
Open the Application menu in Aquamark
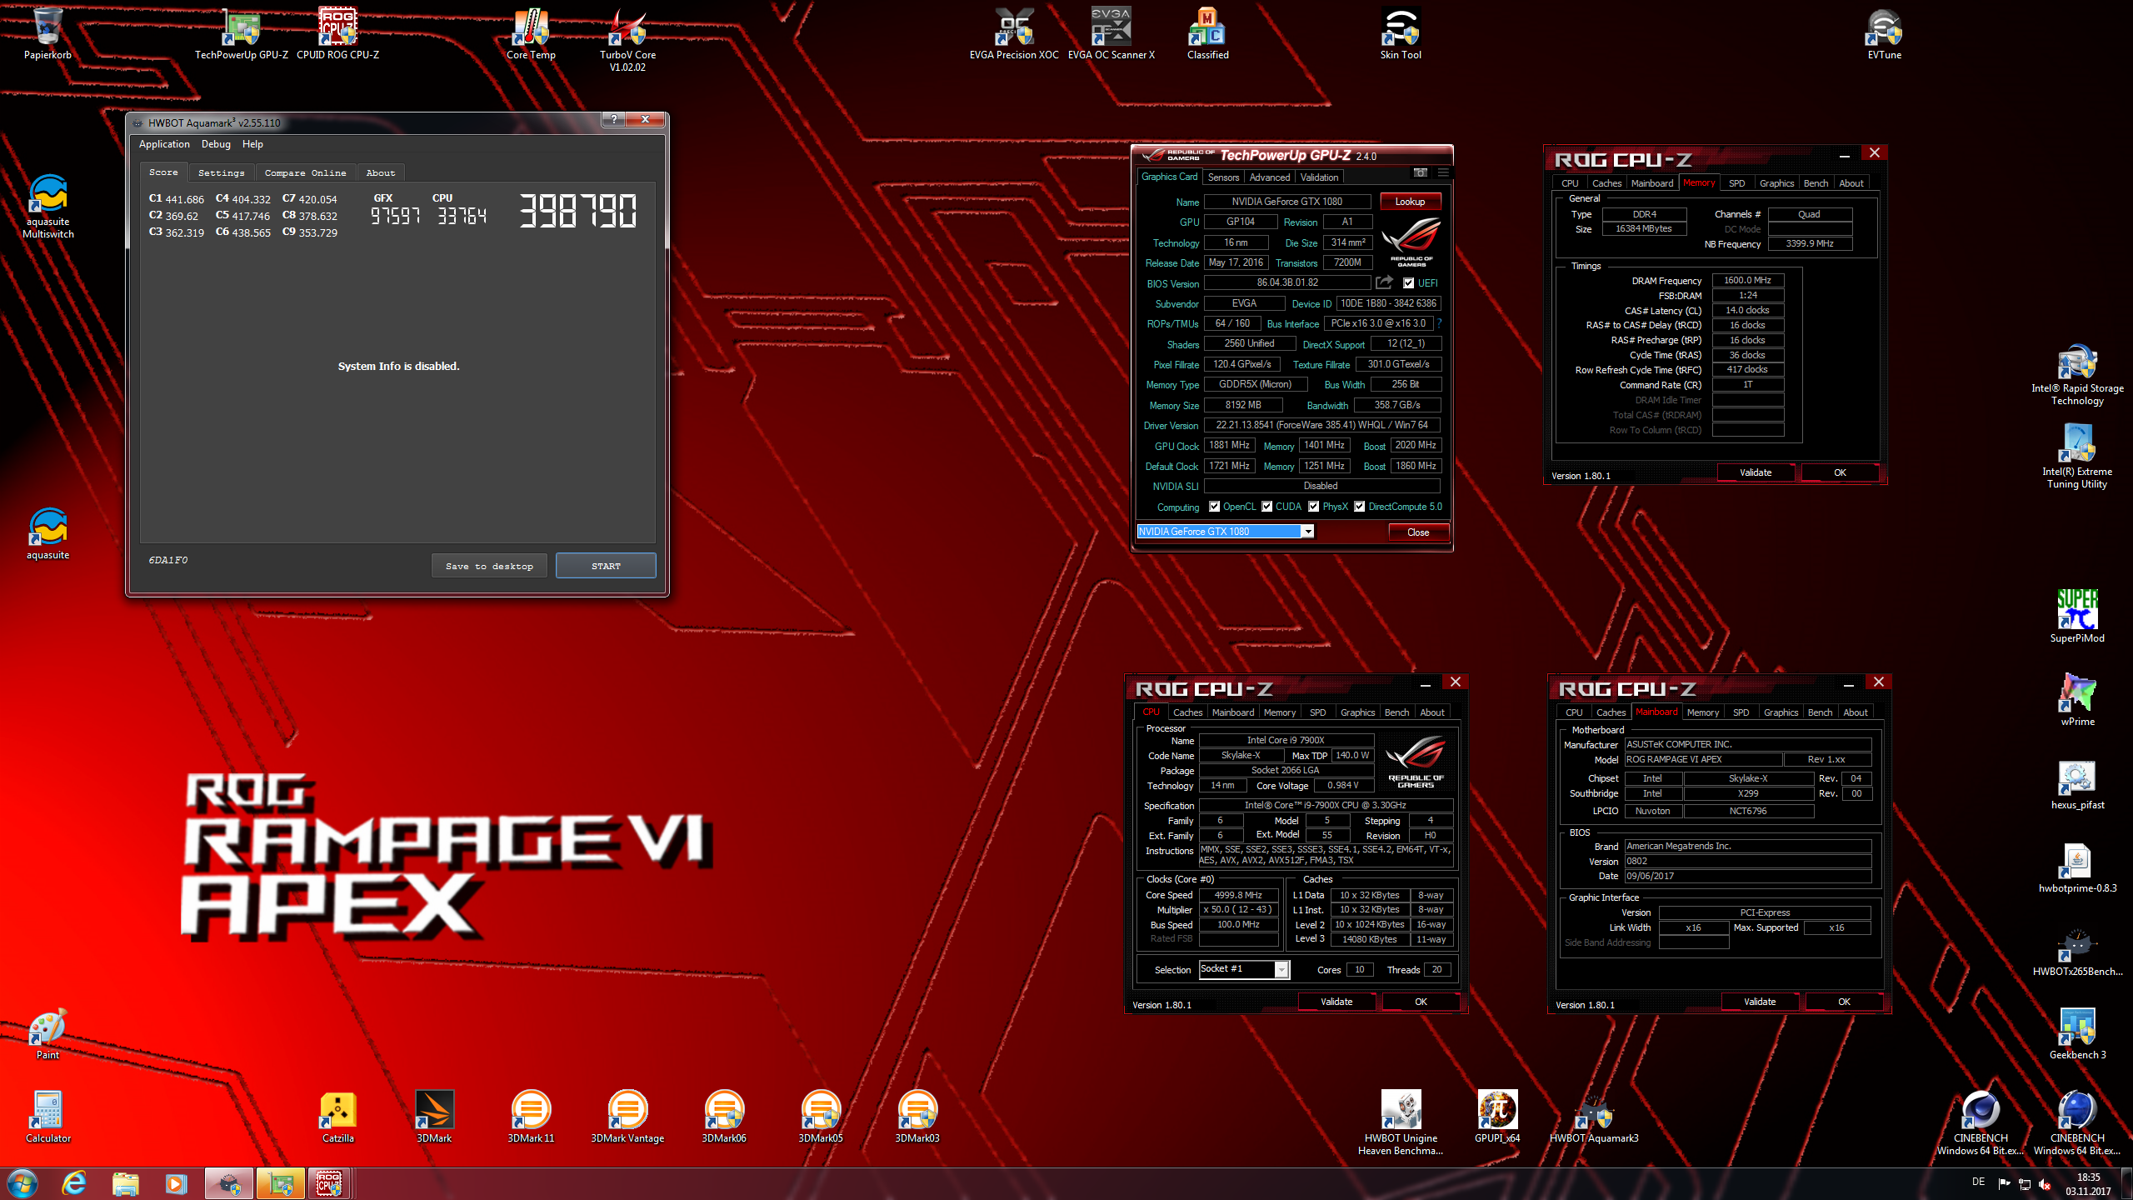(164, 144)
